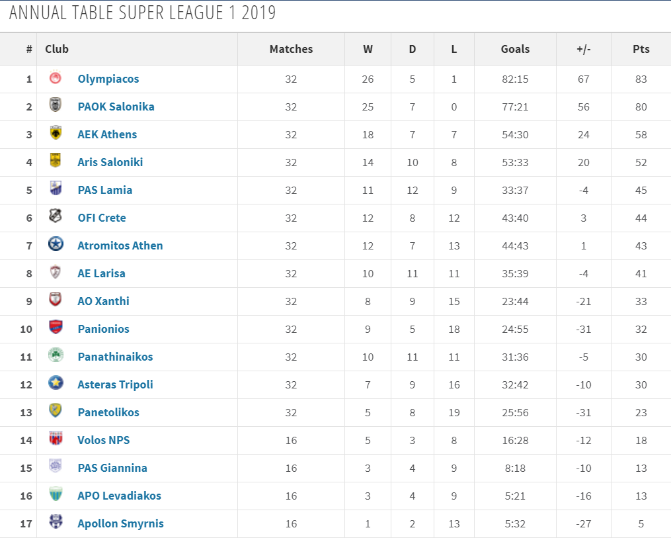Open the PAS Giannina club link
Image resolution: width=671 pixels, height=538 pixels.
click(x=112, y=468)
